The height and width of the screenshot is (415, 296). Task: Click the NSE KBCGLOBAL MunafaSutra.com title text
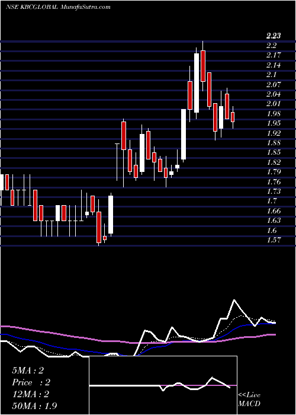point(58,7)
